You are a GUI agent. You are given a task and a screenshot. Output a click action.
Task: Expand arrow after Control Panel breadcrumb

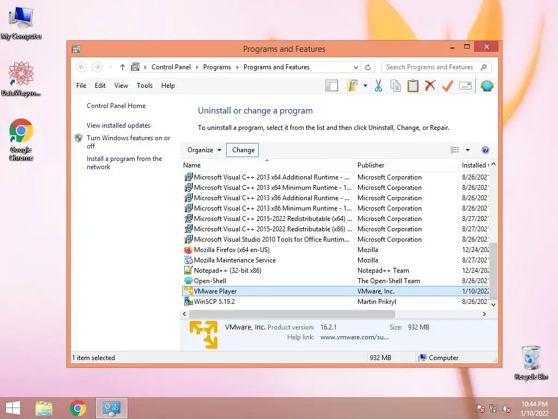coord(197,67)
